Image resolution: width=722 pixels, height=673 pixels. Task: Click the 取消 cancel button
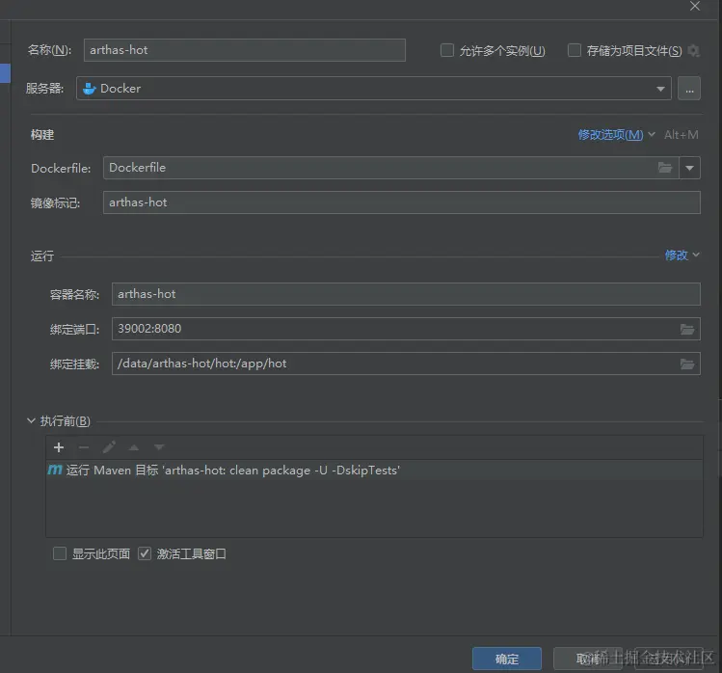point(587,659)
